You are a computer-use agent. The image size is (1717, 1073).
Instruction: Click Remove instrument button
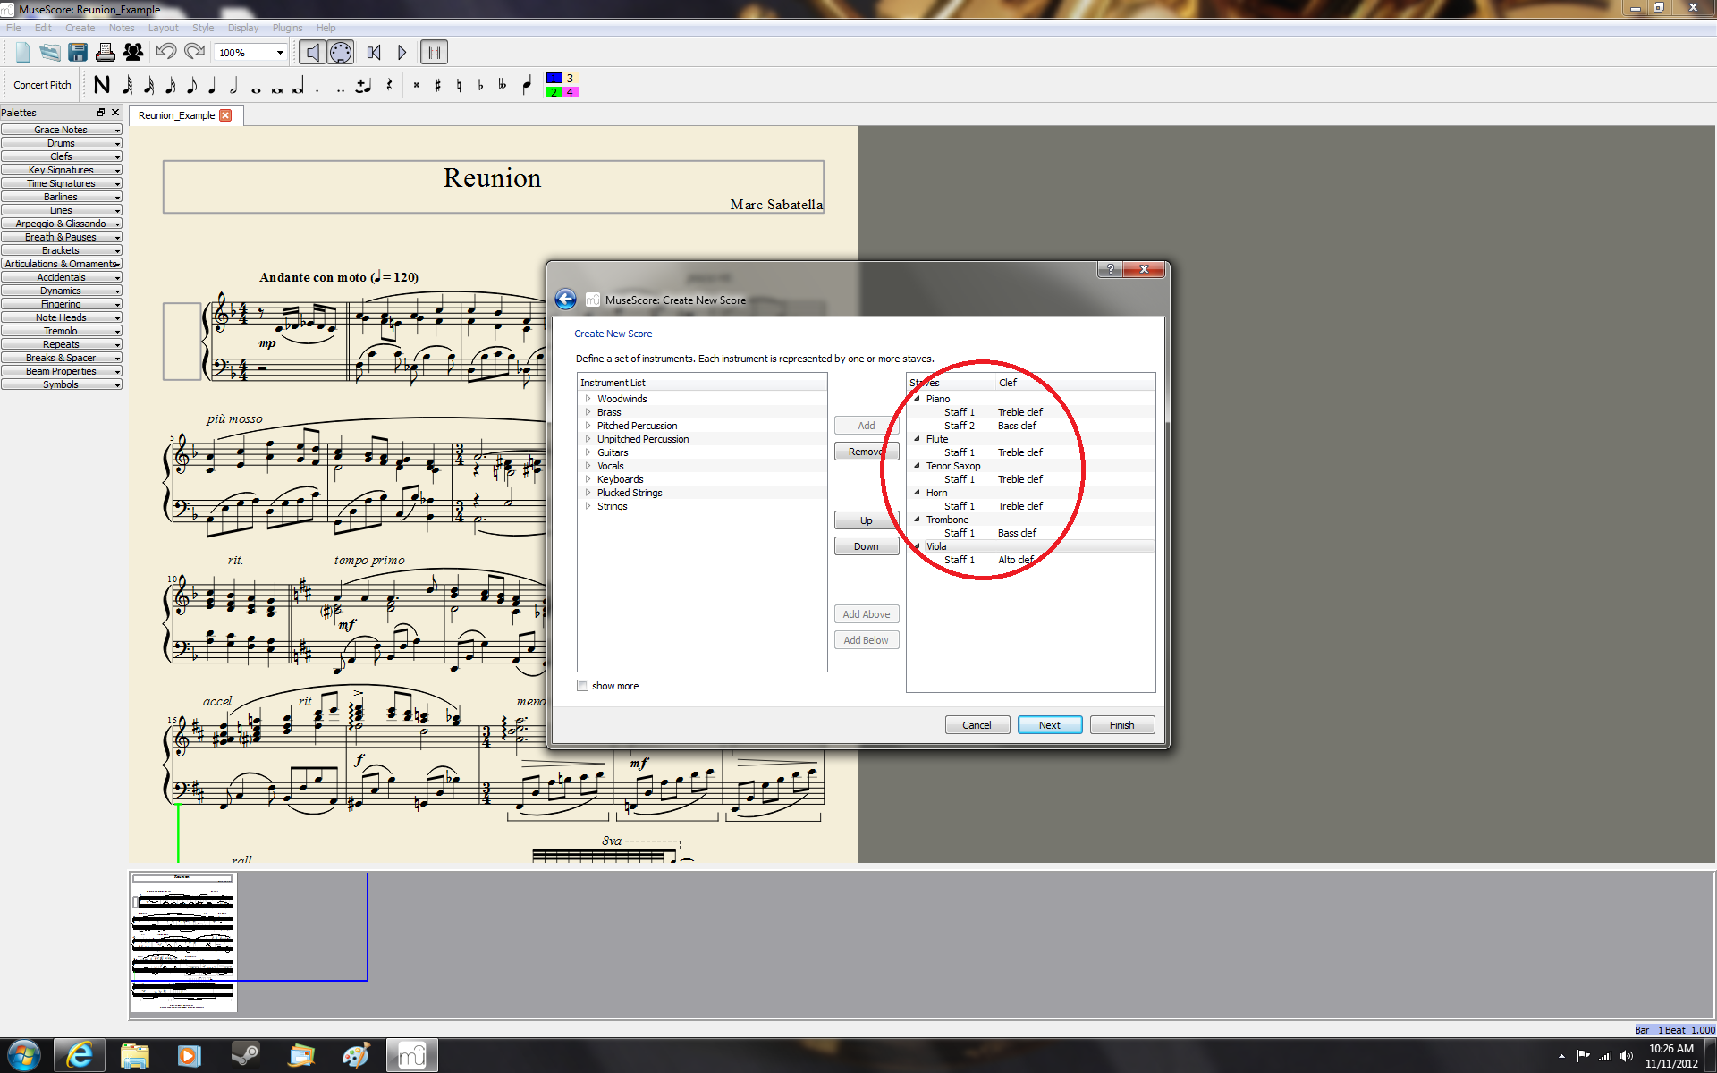pos(867,452)
